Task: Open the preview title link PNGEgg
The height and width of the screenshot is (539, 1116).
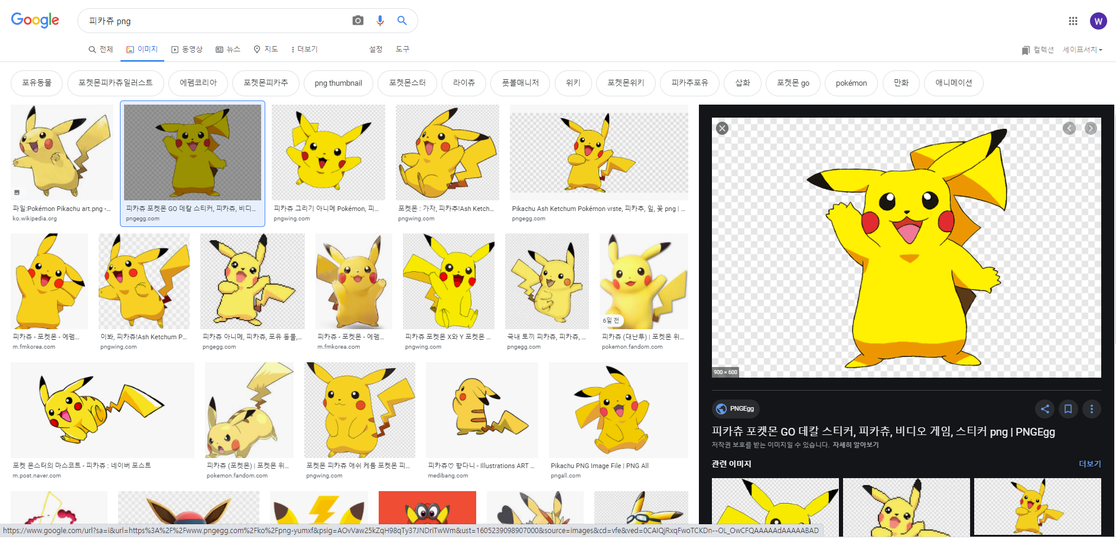Action: 883,431
